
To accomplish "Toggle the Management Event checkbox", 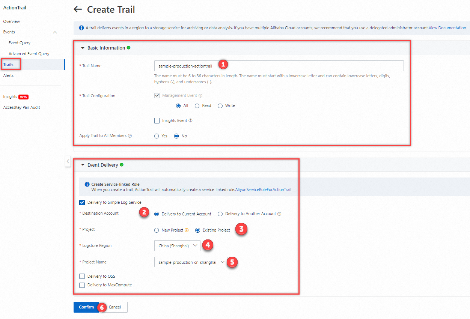I will coord(157,96).
